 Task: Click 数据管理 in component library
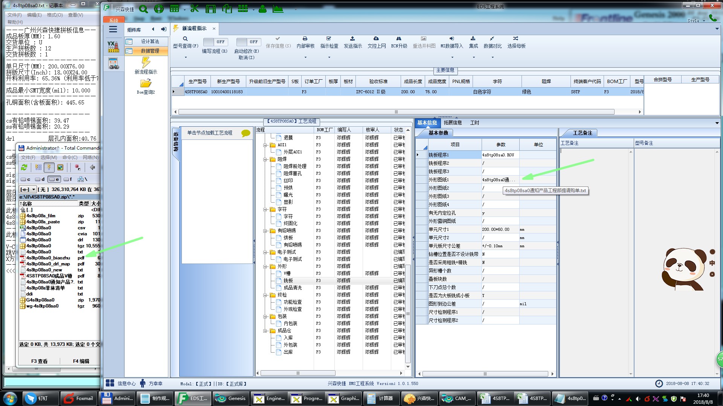click(x=149, y=51)
